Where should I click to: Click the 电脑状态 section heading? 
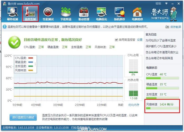[x=152, y=68]
